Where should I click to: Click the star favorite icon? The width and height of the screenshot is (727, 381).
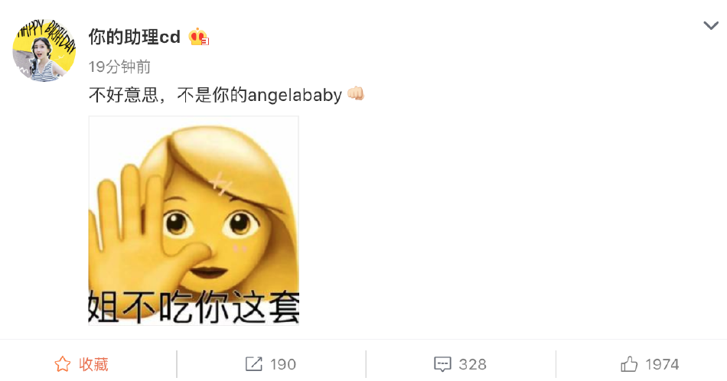pos(63,364)
